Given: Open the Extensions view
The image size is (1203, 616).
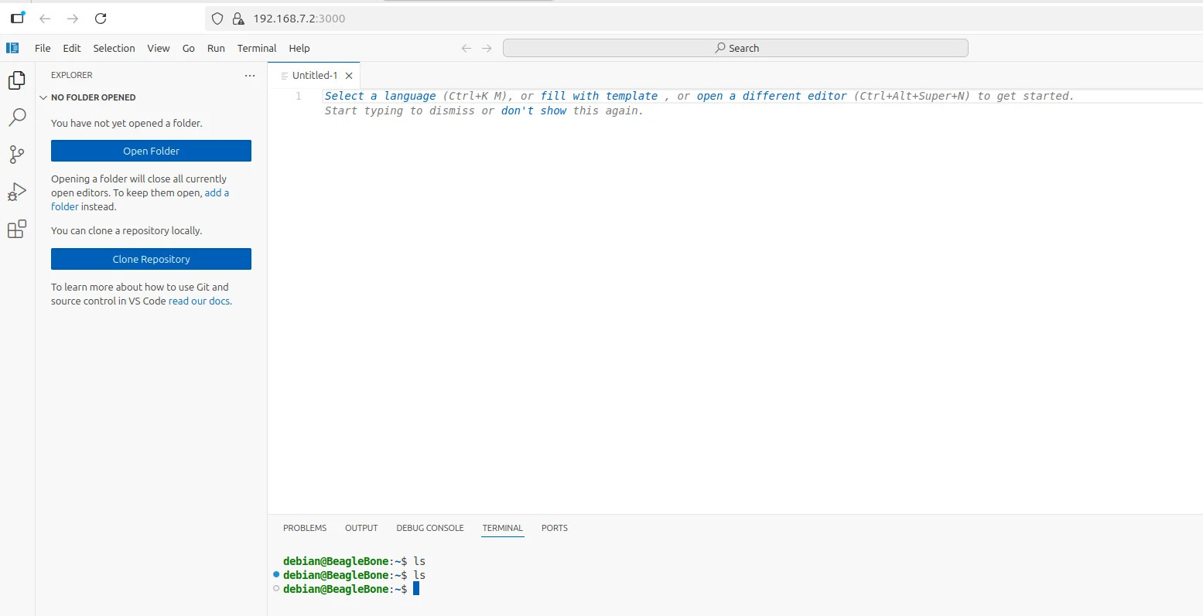Looking at the screenshot, I should click(x=17, y=230).
